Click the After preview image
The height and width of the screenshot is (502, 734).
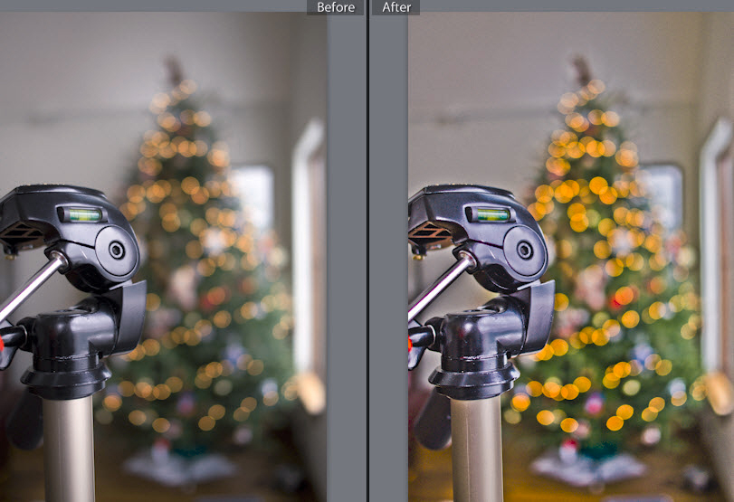[571, 257]
